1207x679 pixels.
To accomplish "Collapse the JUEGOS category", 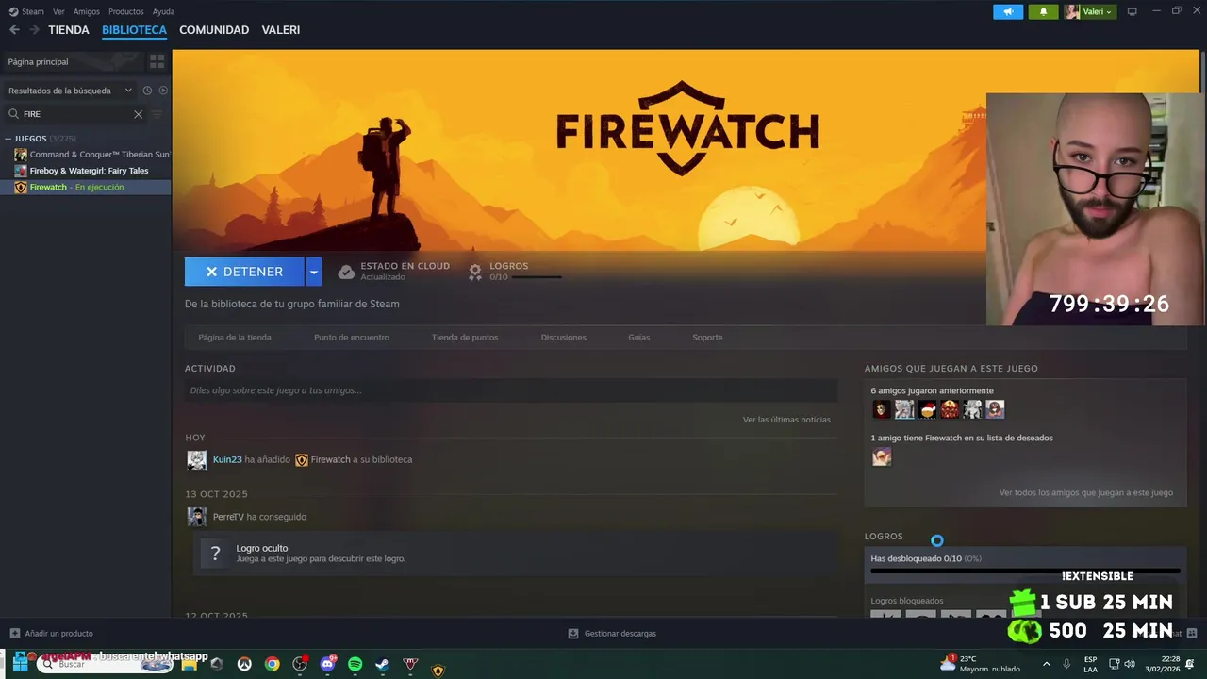I will pos(8,139).
